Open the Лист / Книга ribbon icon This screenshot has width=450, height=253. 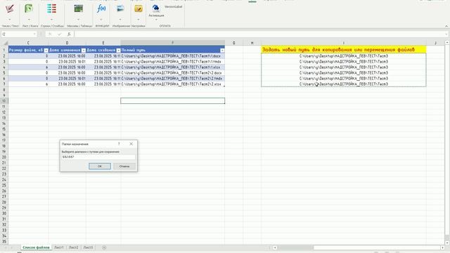[x=29, y=9]
